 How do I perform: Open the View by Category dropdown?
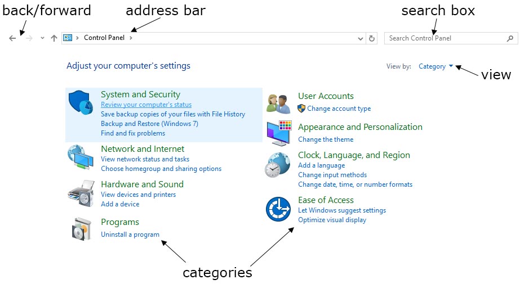tap(435, 66)
